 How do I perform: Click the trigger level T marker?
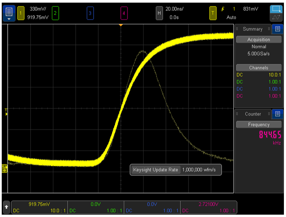[x=6, y=112]
